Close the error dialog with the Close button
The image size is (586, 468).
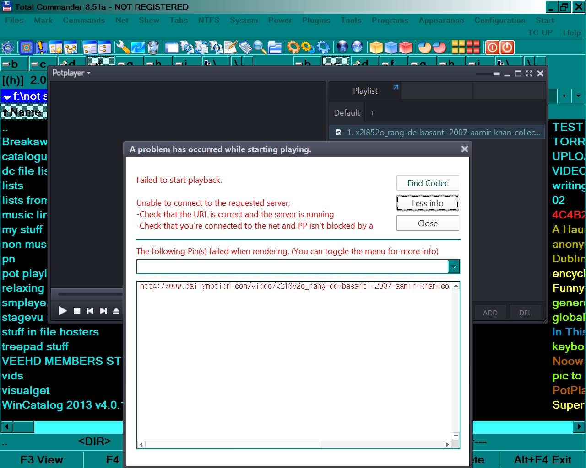[x=428, y=223]
